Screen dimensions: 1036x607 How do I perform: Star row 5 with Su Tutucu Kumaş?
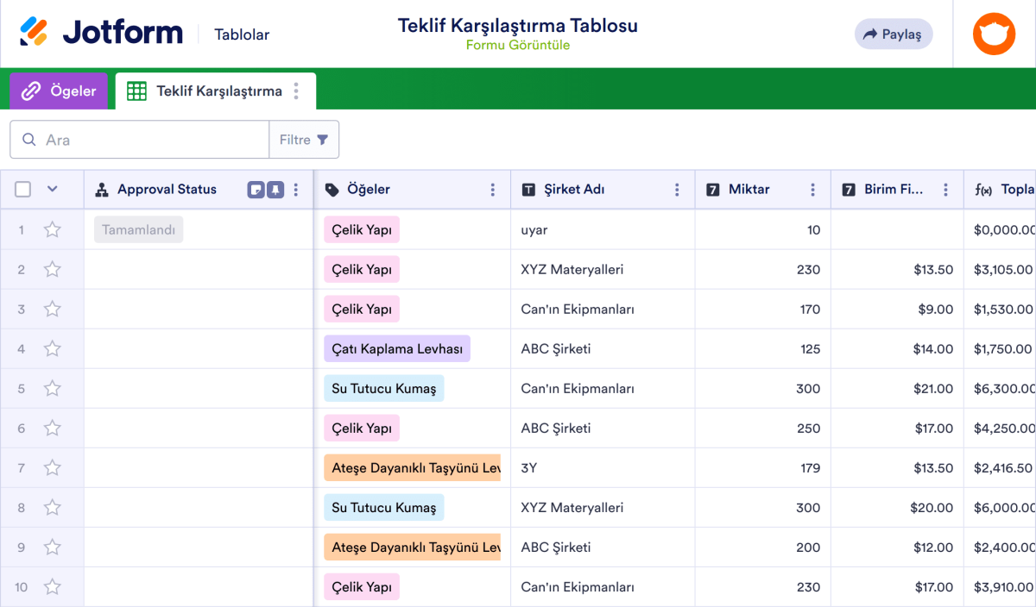click(x=52, y=388)
